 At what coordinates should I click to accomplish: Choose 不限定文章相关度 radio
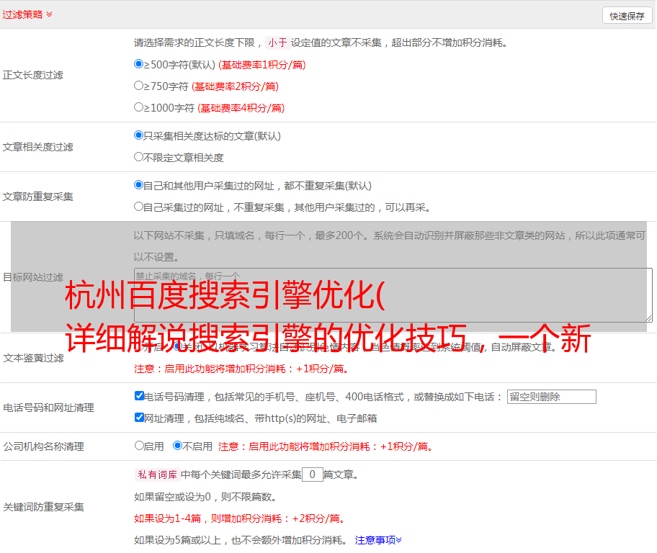pyautogui.click(x=138, y=157)
